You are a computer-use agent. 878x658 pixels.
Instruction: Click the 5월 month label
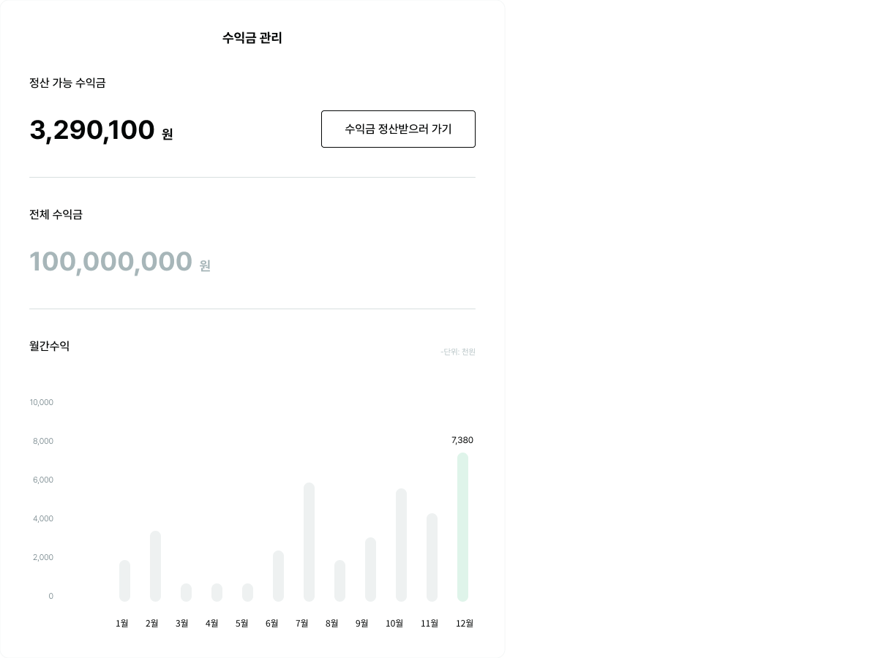pos(242,624)
